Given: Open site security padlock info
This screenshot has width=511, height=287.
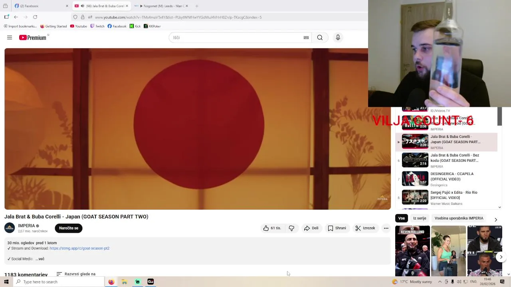Looking at the screenshot, I should coord(83,17).
